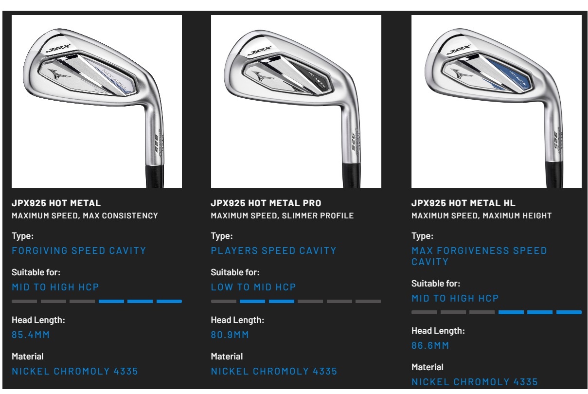588x394 pixels.
Task: Click the "Low to Mid HCP" text
Action: click(x=253, y=287)
